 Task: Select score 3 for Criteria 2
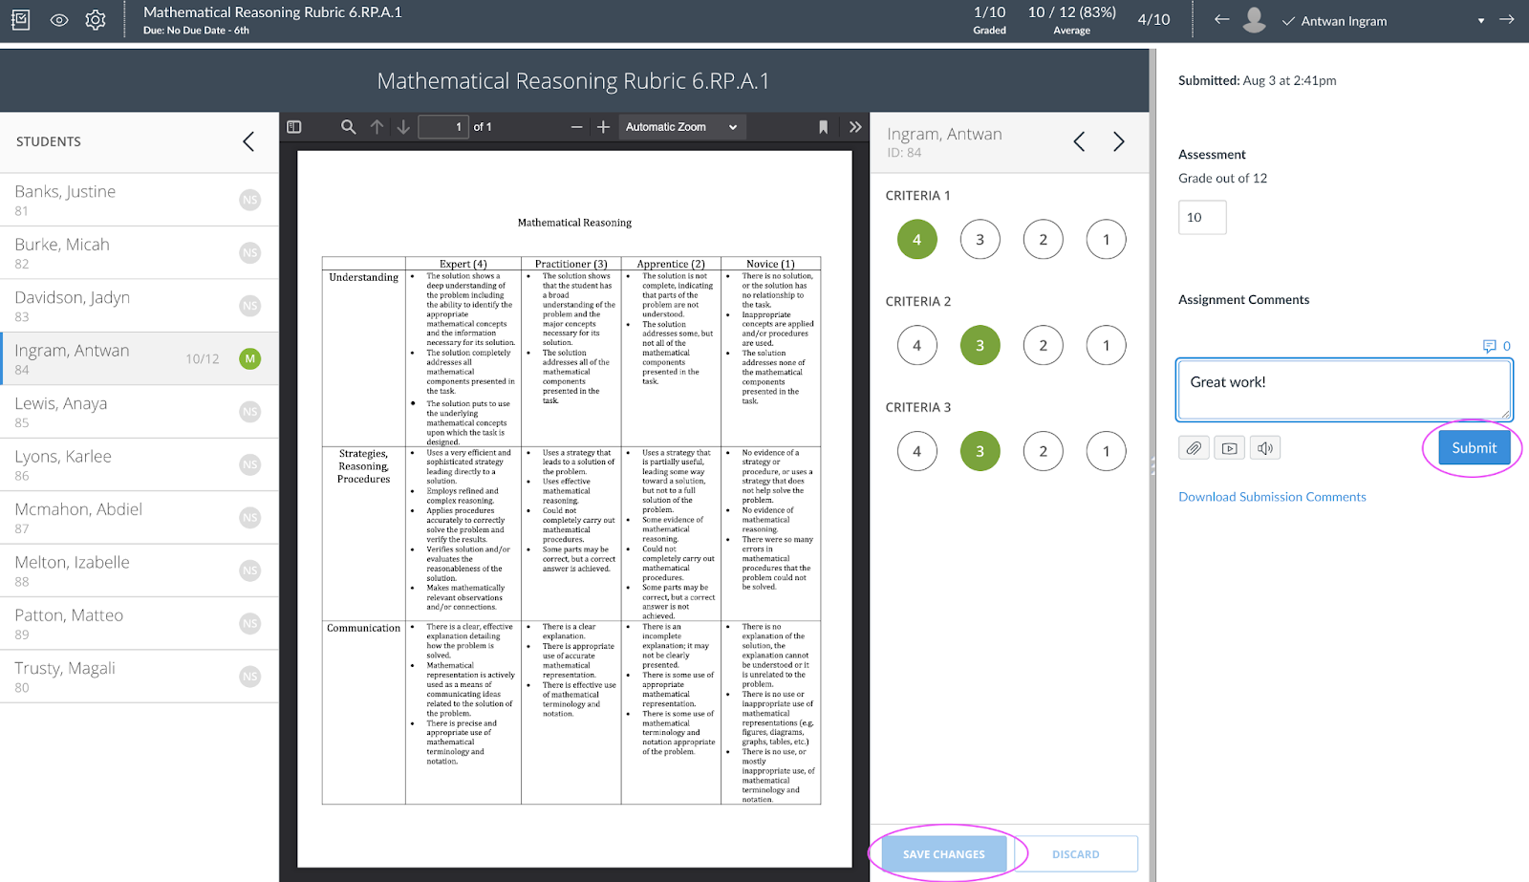tap(980, 345)
